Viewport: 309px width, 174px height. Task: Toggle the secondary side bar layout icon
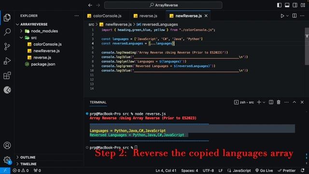tap(295, 5)
